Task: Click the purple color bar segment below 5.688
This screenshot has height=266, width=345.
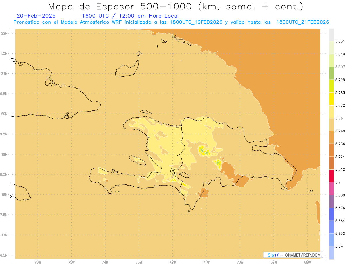Action: (331, 201)
